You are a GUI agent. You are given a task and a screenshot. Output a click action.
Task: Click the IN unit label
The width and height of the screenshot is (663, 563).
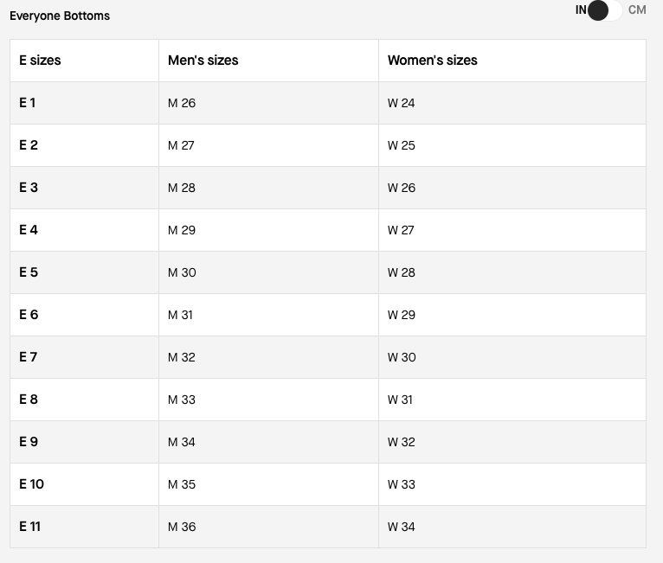(581, 10)
